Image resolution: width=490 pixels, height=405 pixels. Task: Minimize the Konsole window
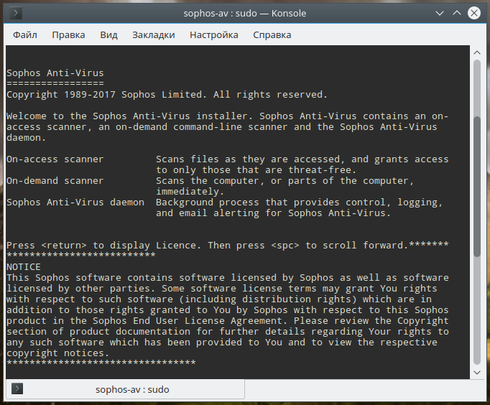click(x=440, y=14)
